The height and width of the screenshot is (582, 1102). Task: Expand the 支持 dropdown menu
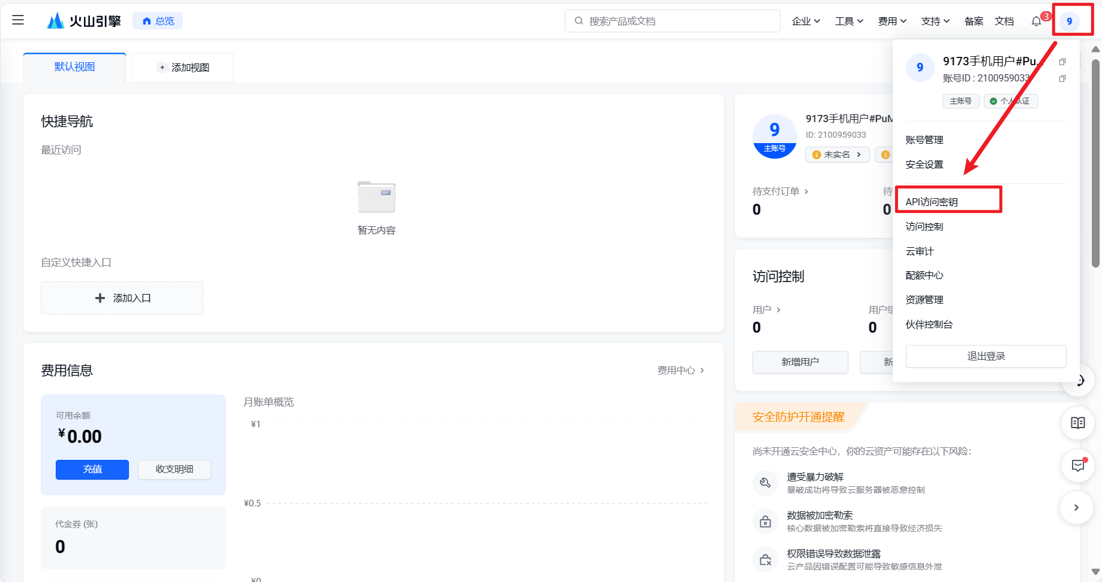point(935,22)
